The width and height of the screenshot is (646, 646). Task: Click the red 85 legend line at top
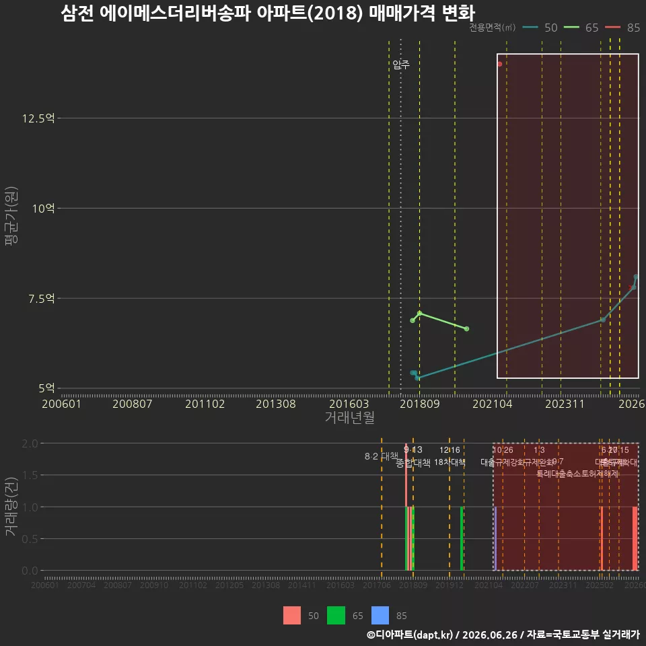coord(612,28)
